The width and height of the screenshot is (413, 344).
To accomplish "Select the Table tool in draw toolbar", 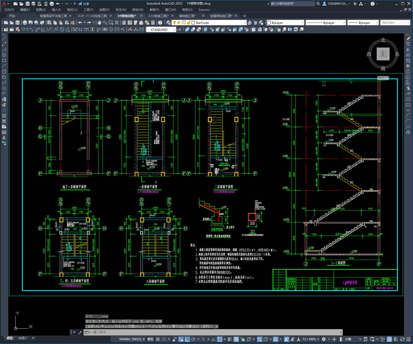I will pyautogui.click(x=4, y=132).
